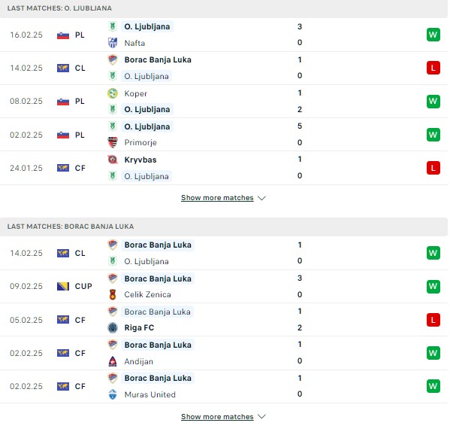Click the Celik Zenica crest icon
Image resolution: width=450 pixels, height=432 pixels.
[x=113, y=294]
